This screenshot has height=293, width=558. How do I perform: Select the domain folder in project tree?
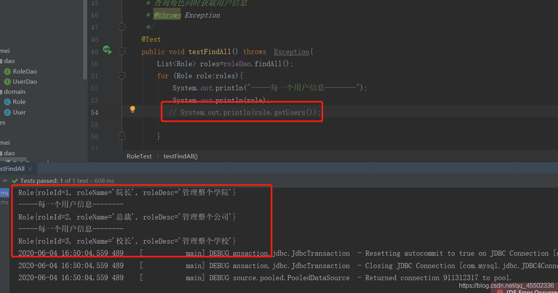[14, 91]
